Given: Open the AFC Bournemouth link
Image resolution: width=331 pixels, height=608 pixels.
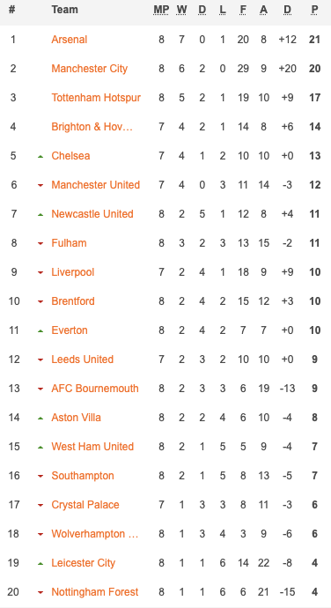Looking at the screenshot, I should (x=95, y=389).
